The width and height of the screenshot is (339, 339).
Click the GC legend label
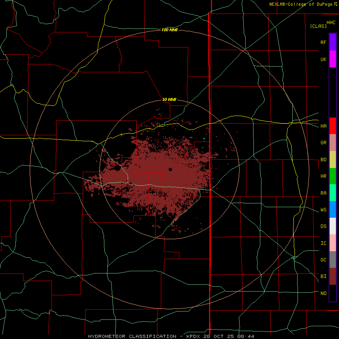[323, 260]
